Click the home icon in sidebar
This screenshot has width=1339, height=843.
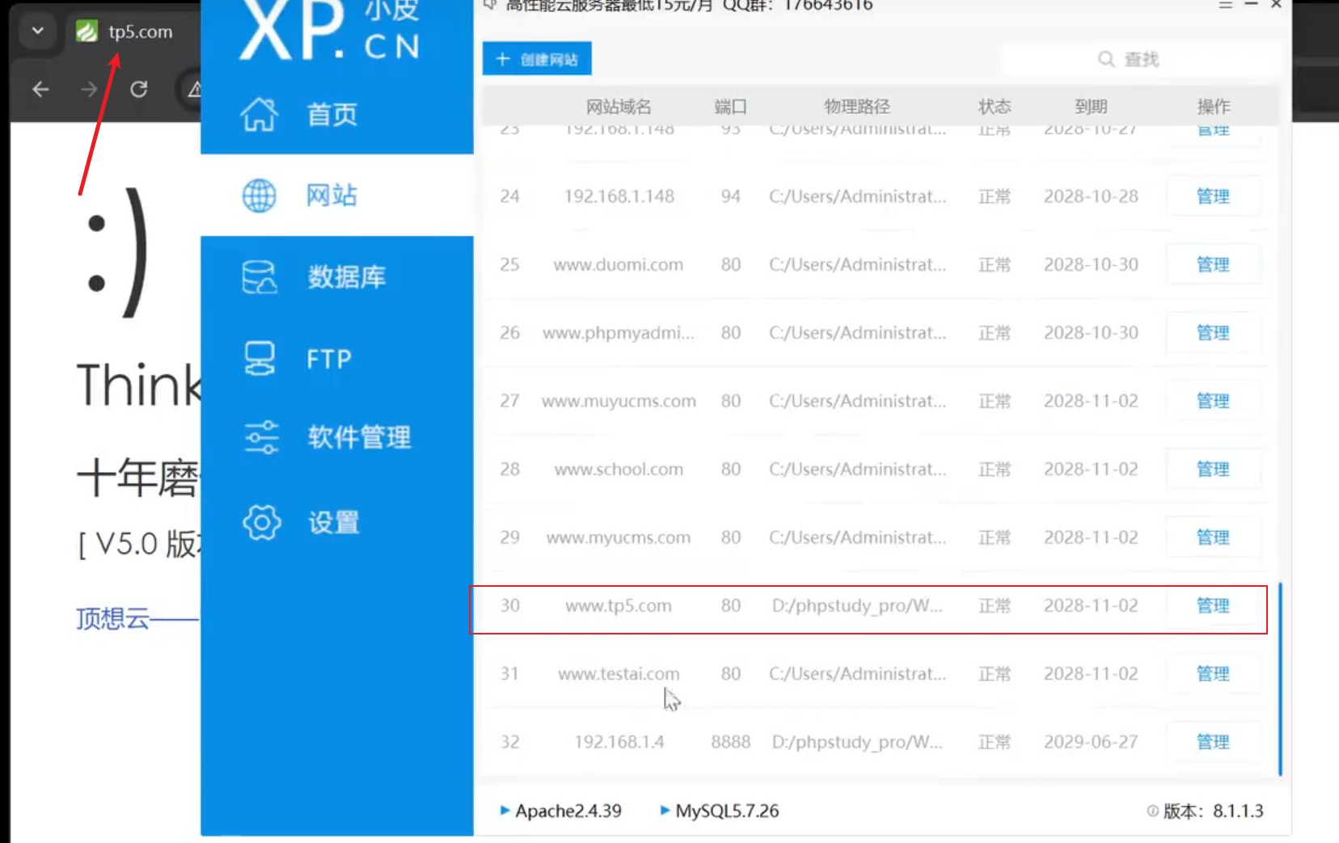[259, 115]
